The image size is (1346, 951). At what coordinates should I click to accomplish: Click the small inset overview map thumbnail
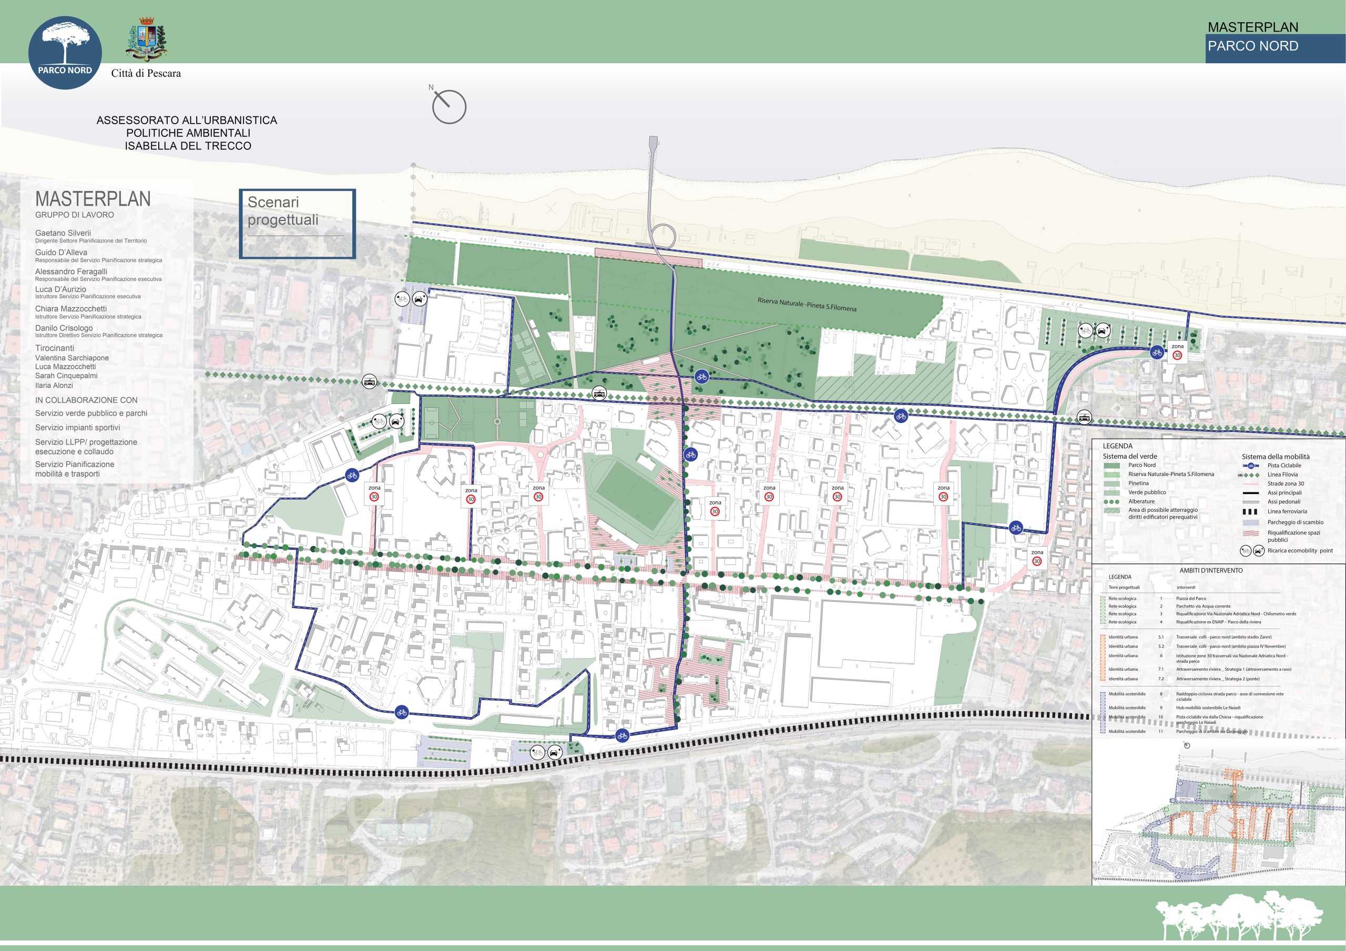pyautogui.click(x=1218, y=815)
